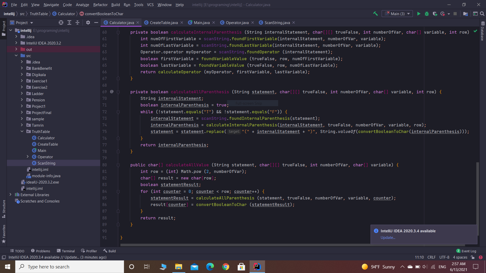Collapse the method fold marker at line 60
The height and width of the screenshot is (273, 486).
(118, 32)
